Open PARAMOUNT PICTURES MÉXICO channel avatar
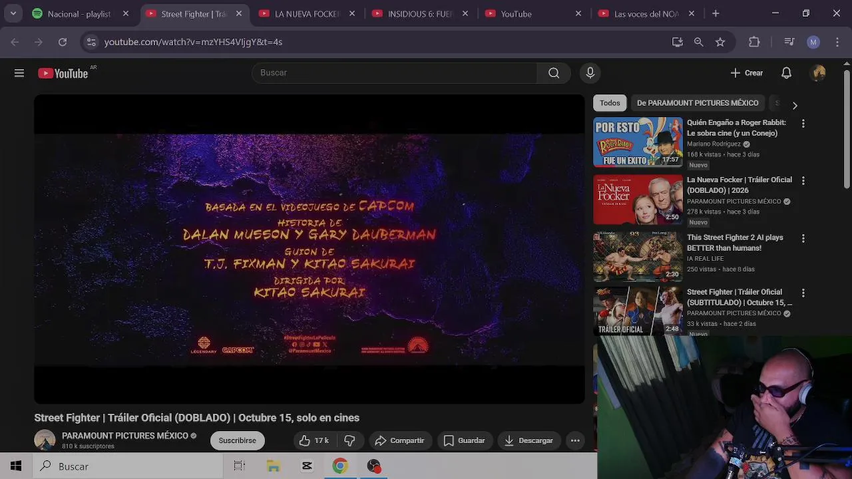 click(x=45, y=440)
